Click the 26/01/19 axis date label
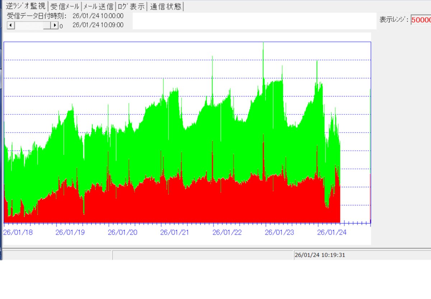Viewport: 431px width, 299px height. [70, 232]
